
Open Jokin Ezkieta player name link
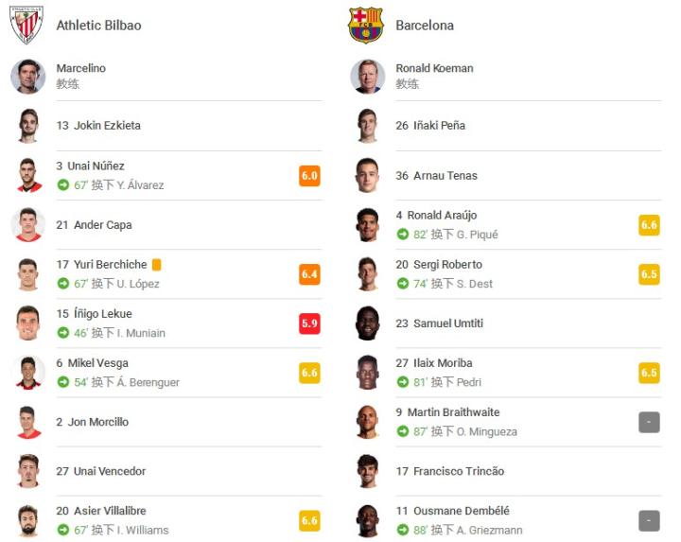[107, 126]
